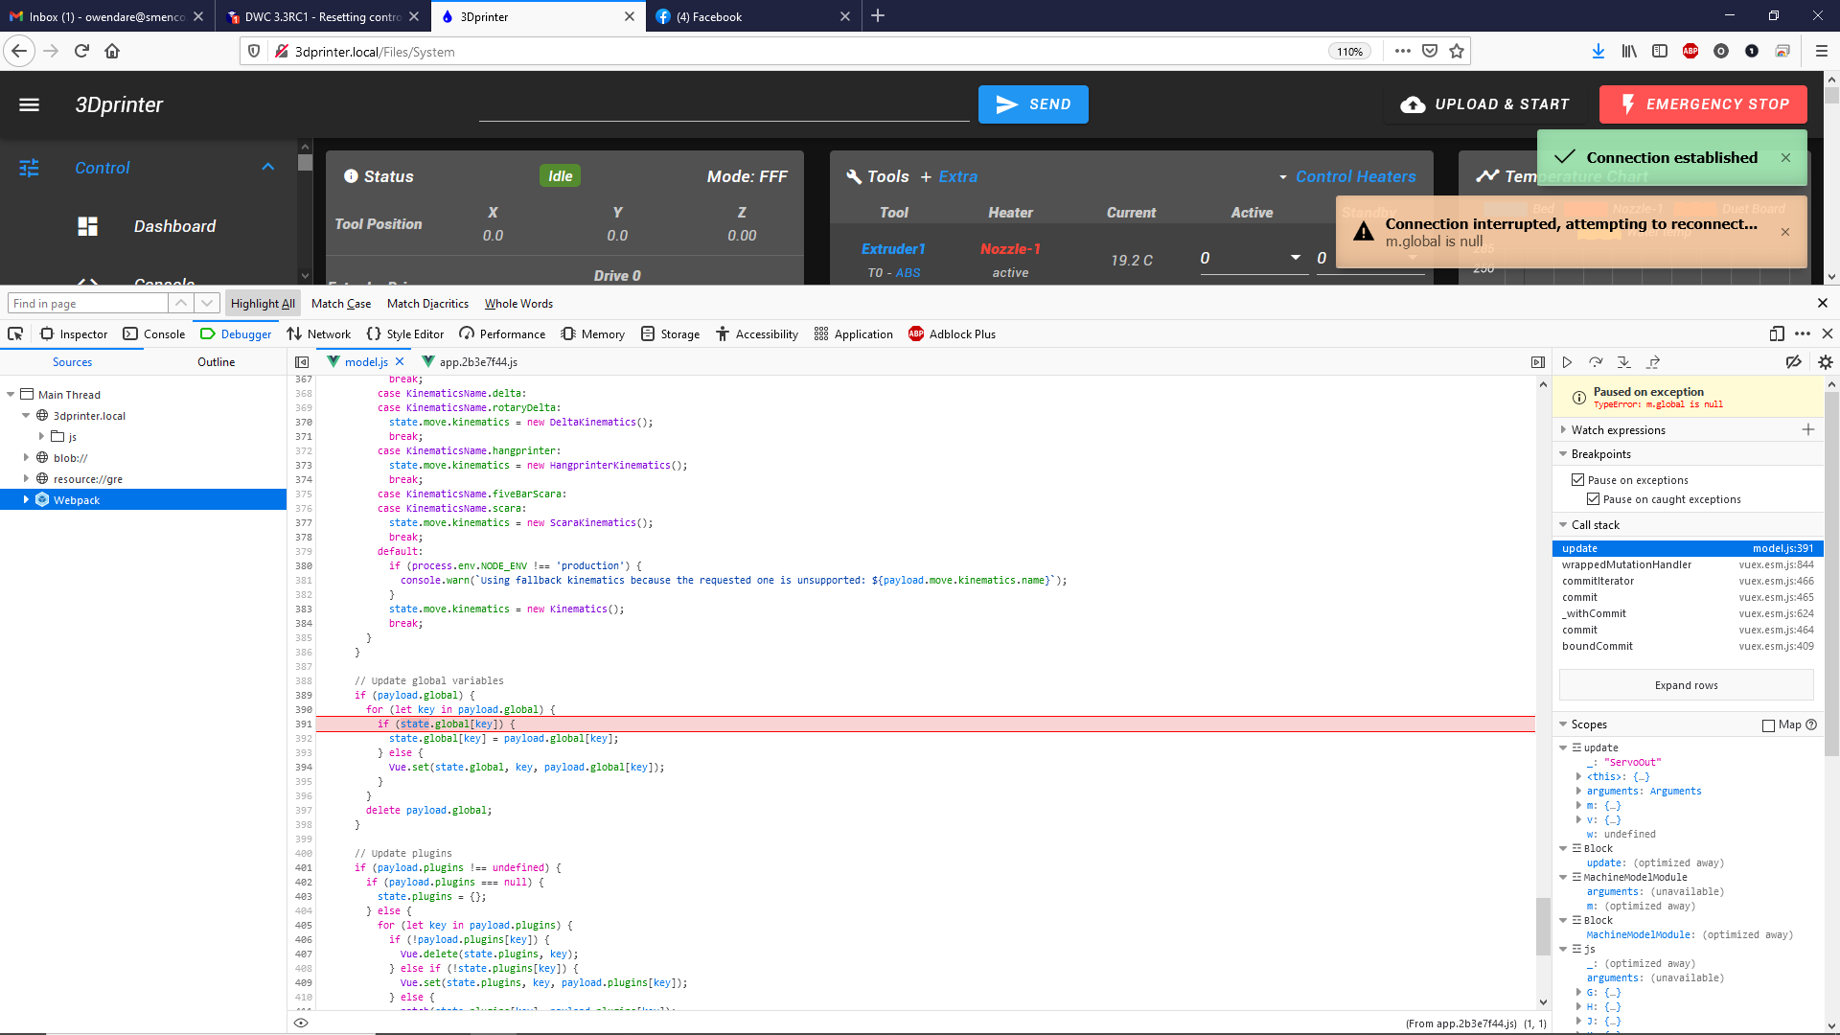Click the SEND button

[1033, 104]
